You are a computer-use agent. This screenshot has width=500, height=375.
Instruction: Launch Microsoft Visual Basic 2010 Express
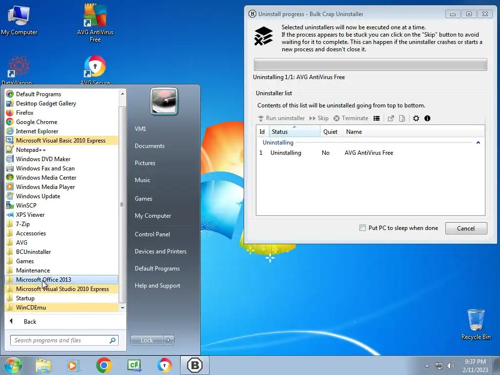click(62, 140)
